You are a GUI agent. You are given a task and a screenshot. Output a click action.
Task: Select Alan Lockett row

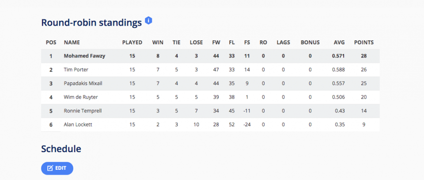[210, 125]
